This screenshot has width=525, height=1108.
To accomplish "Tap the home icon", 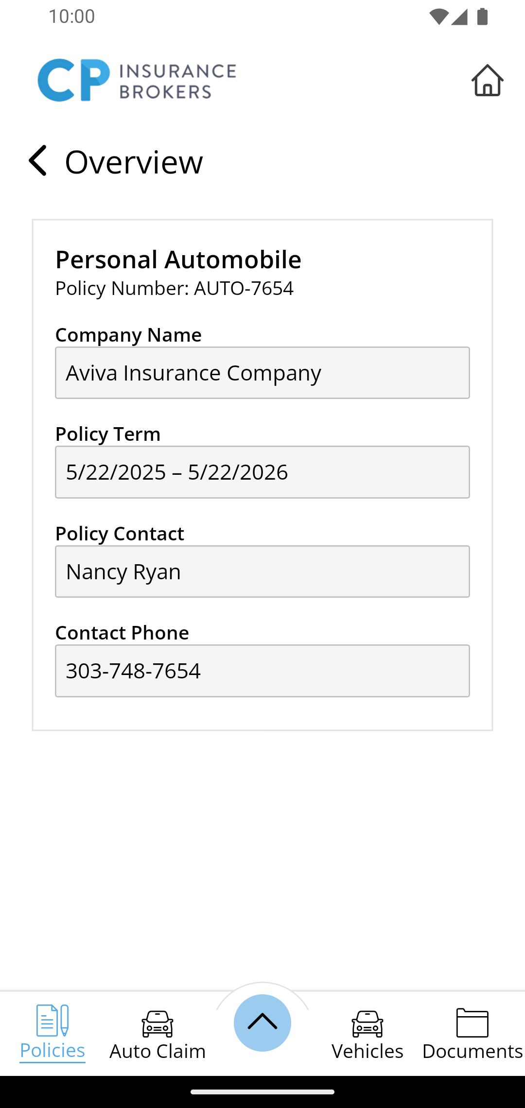I will [x=487, y=80].
